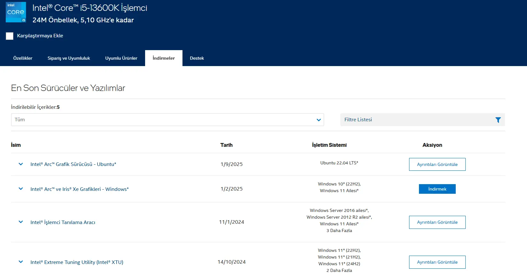Click the Intel Core i5 badge logo
The image size is (527, 278).
[x=16, y=12]
